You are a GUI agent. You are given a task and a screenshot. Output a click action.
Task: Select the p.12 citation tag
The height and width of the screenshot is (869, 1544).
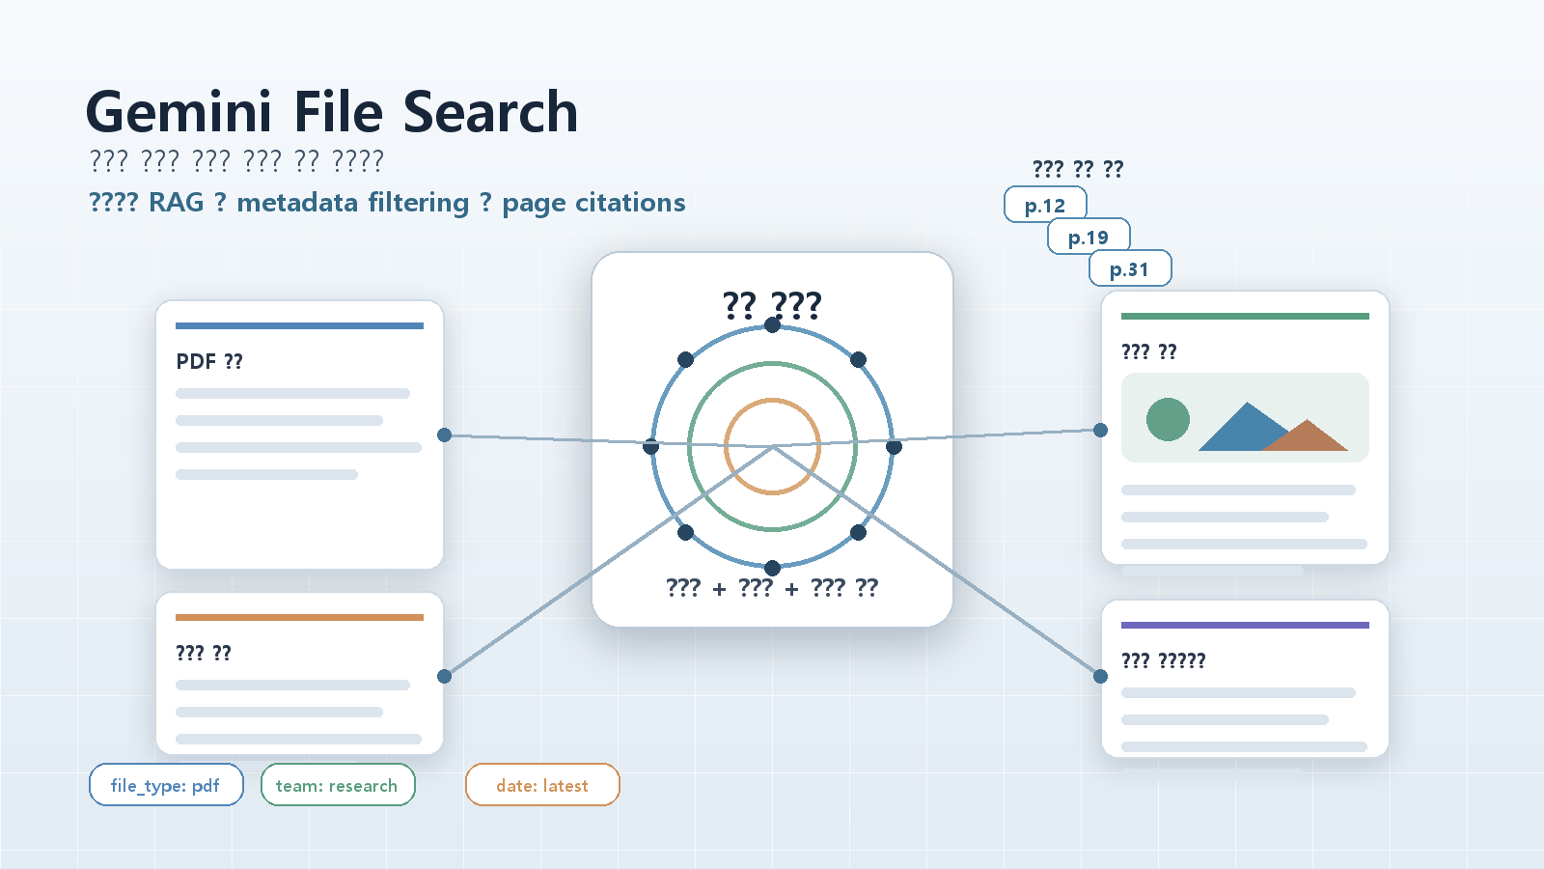click(1045, 205)
